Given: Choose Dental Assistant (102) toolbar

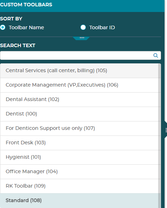Looking at the screenshot, I should (x=79, y=100).
